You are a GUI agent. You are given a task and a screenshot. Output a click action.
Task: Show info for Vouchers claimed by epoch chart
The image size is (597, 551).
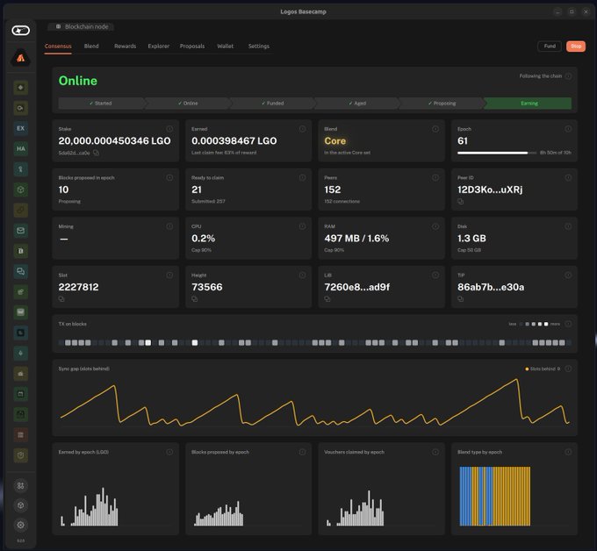pyautogui.click(x=435, y=452)
